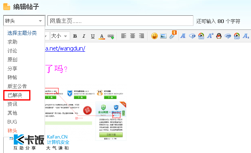The height and width of the screenshot is (153, 251).
Task: Insert WMA media with the WMA player icon
Action: point(201,36)
